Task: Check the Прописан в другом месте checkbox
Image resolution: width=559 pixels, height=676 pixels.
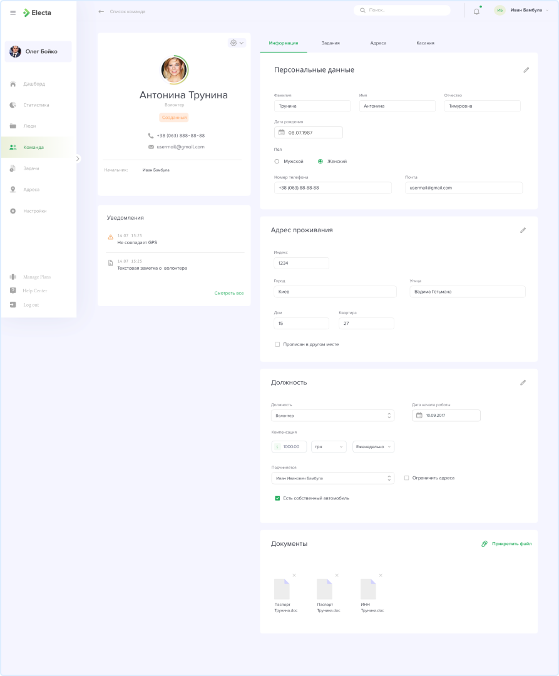Action: [277, 344]
